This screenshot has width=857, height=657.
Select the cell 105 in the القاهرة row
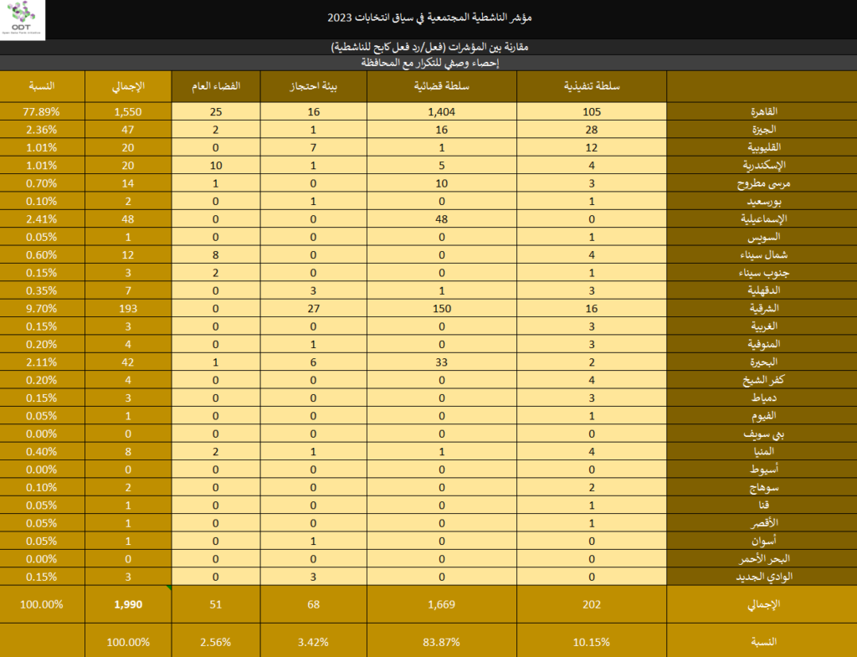pyautogui.click(x=592, y=111)
